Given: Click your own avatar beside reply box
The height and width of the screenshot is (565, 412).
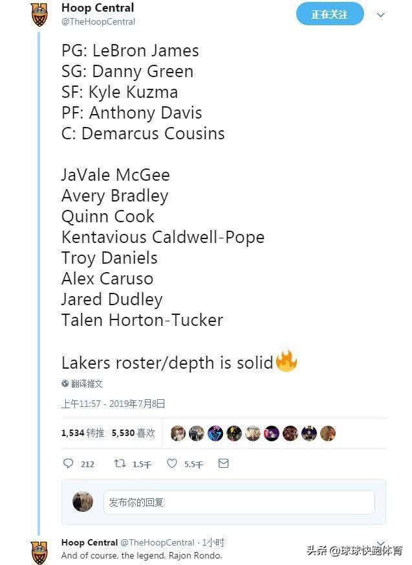Looking at the screenshot, I should [x=83, y=502].
